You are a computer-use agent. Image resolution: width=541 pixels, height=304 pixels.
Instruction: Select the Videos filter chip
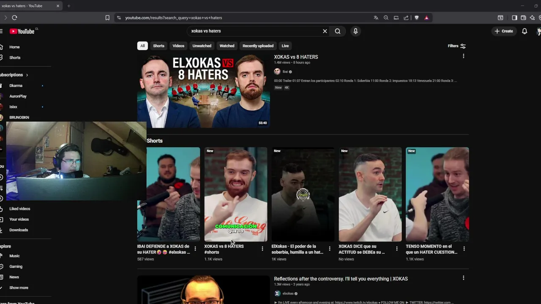click(x=178, y=46)
